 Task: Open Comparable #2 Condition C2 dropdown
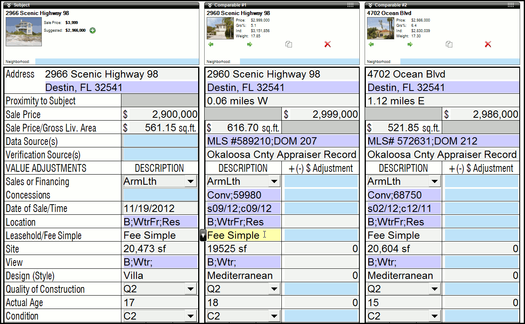click(435, 316)
